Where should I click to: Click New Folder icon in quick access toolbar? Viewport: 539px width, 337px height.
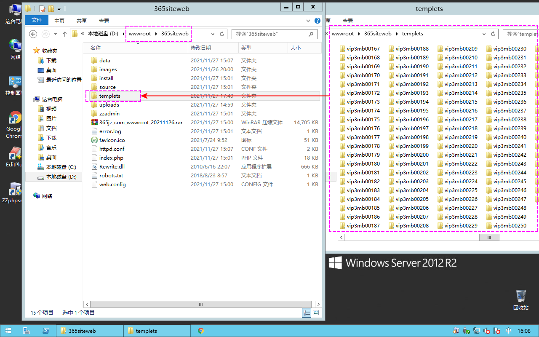pyautogui.click(x=51, y=8)
